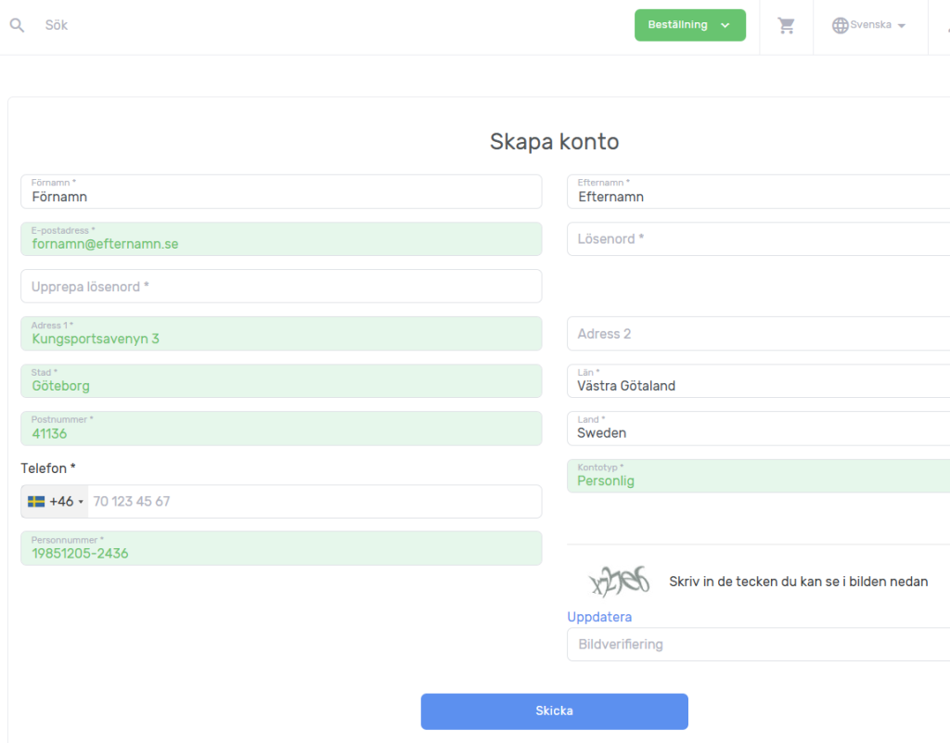Open the Land selector showing Sweden
This screenshot has height=743, width=950.
(758, 429)
